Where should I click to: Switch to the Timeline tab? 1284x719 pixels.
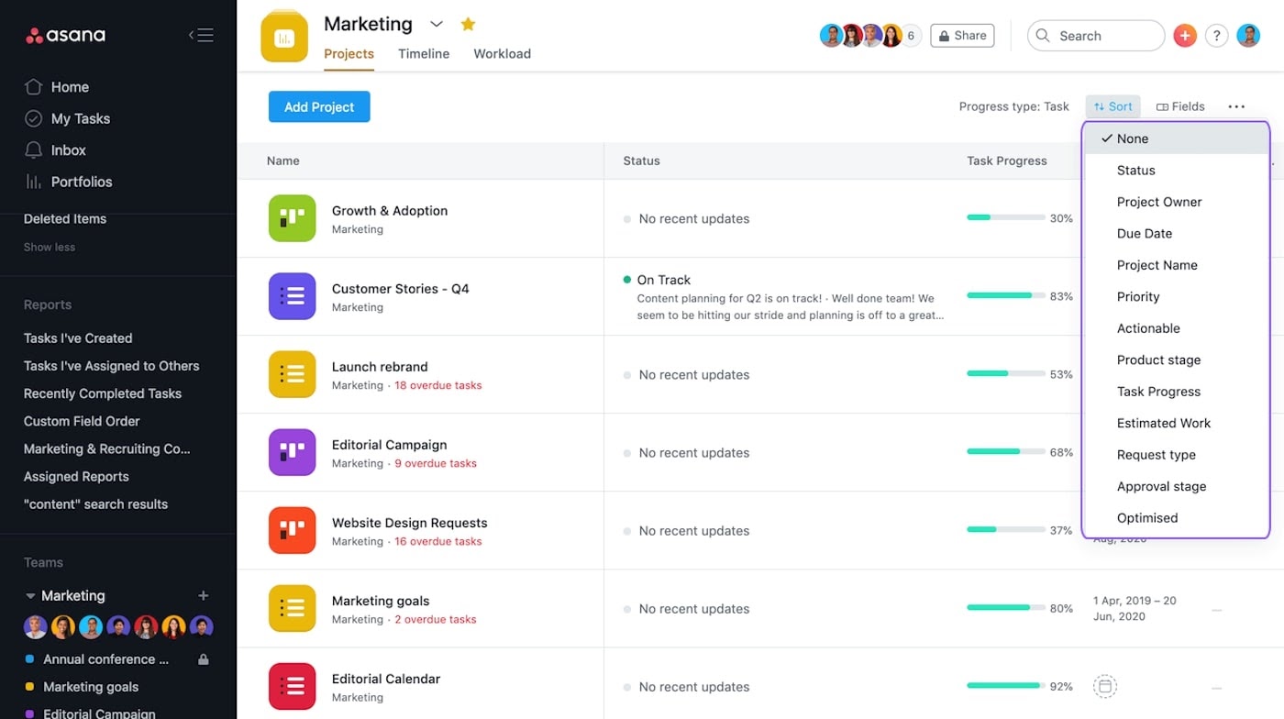(424, 54)
